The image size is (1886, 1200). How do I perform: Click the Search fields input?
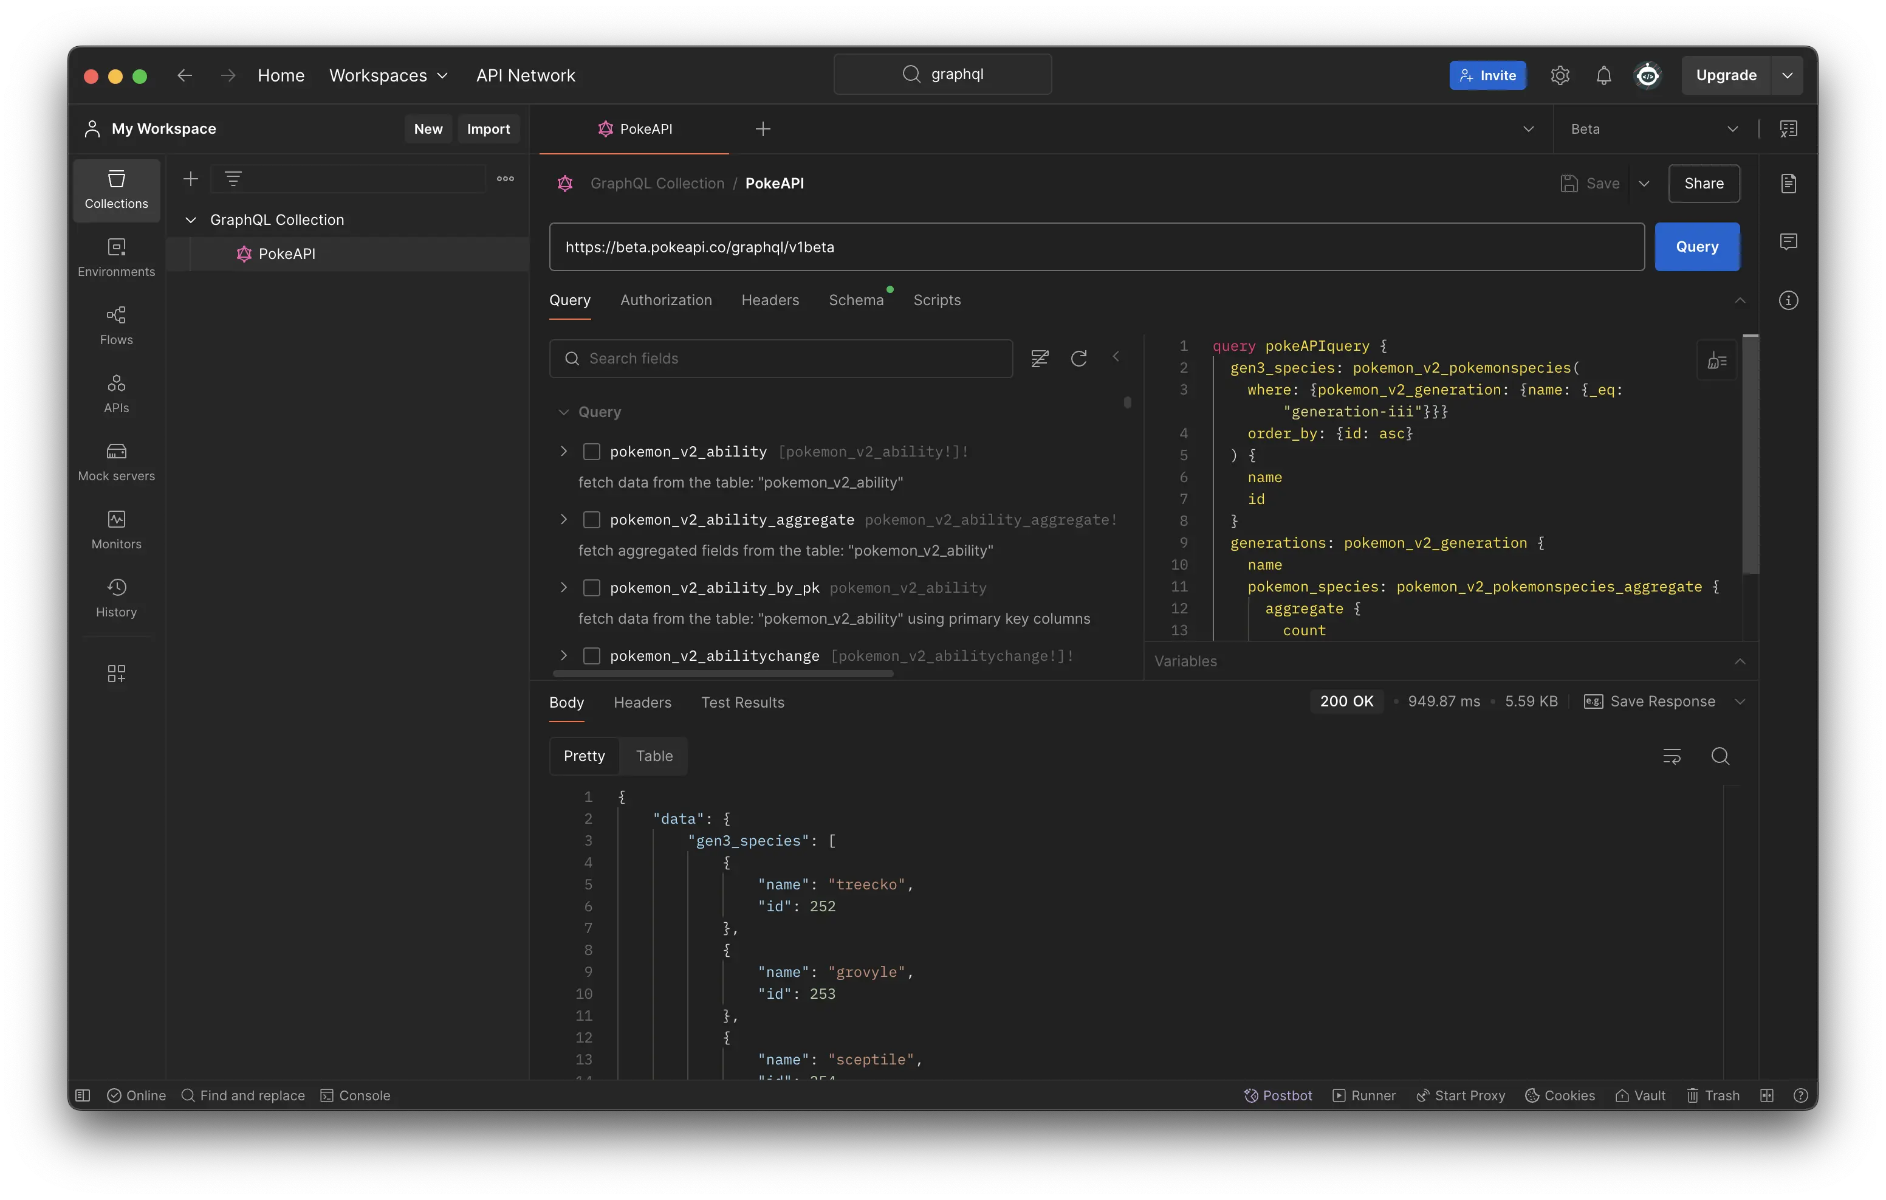(x=781, y=358)
